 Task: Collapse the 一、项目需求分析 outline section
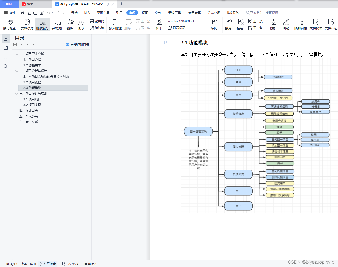click(x=16, y=54)
